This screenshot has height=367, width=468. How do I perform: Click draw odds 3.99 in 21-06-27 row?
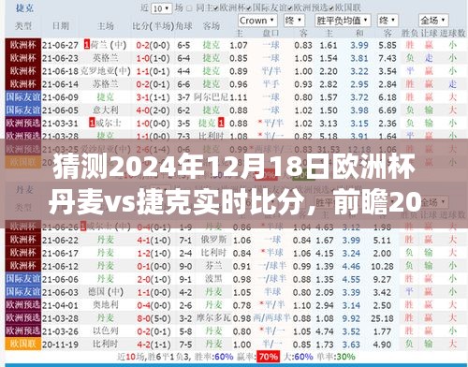pyautogui.click(x=359, y=45)
